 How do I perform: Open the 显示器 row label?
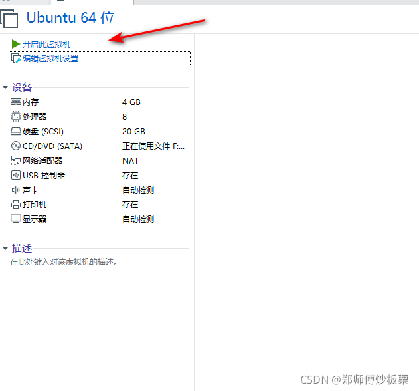[35, 219]
